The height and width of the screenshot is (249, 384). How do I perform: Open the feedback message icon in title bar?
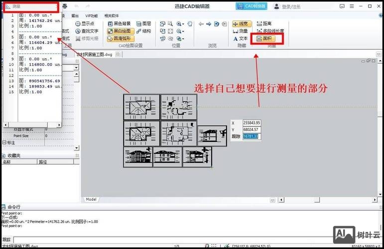[x=342, y=6]
